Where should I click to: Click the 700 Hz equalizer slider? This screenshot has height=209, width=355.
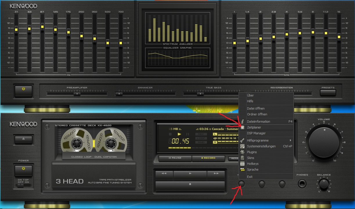pos(121,43)
